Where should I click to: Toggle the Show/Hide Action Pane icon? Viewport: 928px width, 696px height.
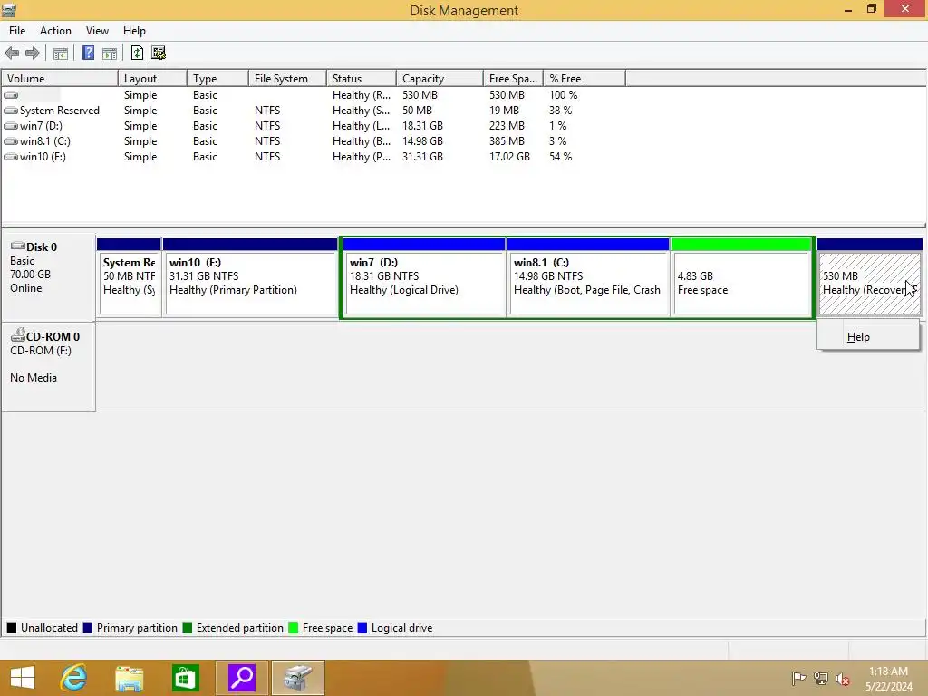coord(110,53)
